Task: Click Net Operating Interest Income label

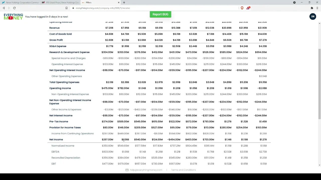Action: point(67,70)
